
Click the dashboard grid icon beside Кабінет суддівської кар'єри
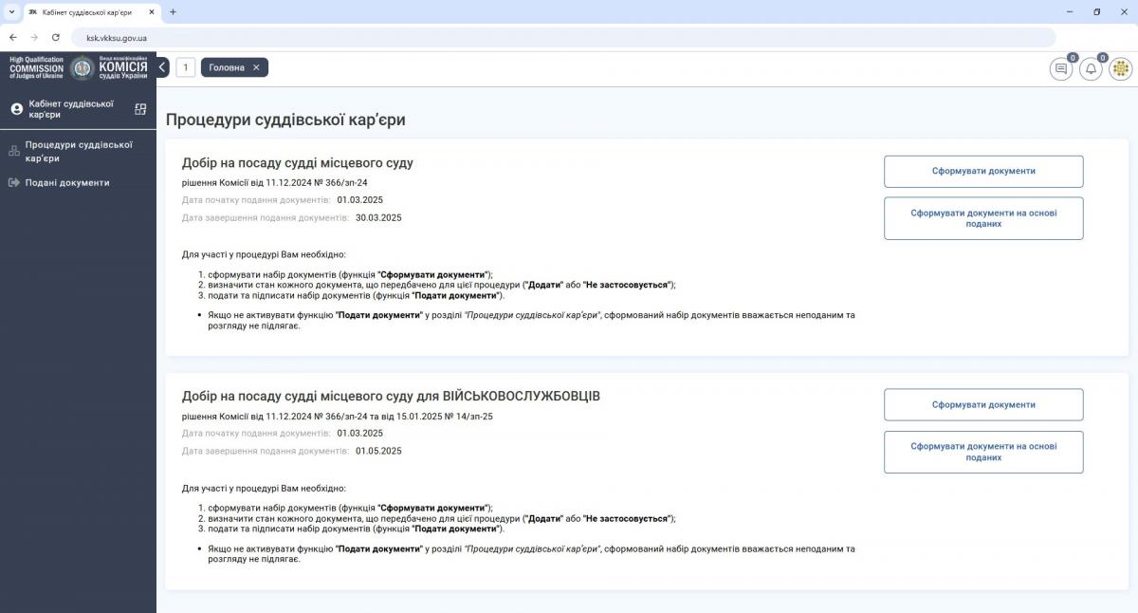(x=140, y=109)
